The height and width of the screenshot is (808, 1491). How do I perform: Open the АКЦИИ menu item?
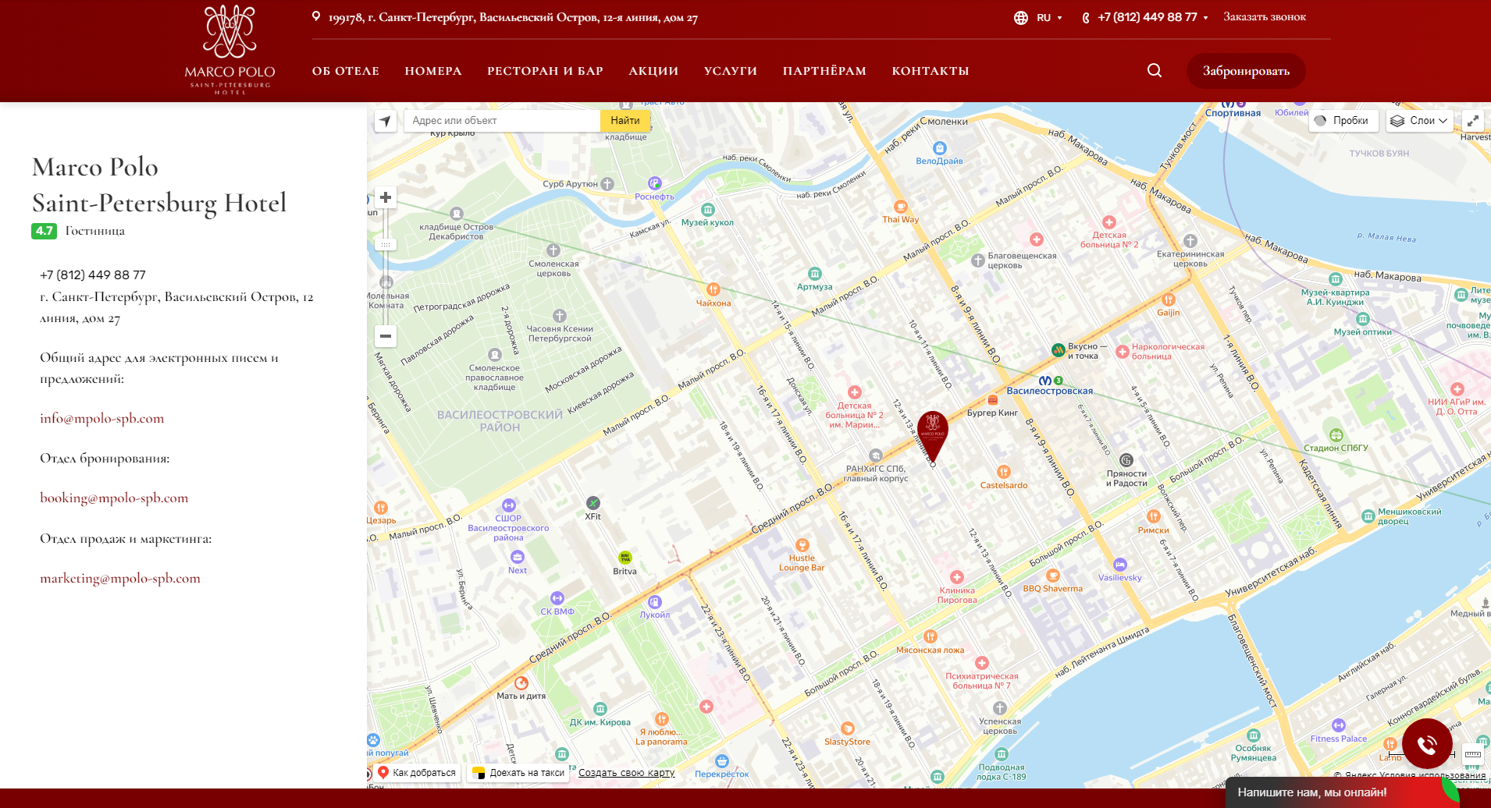[x=653, y=71]
